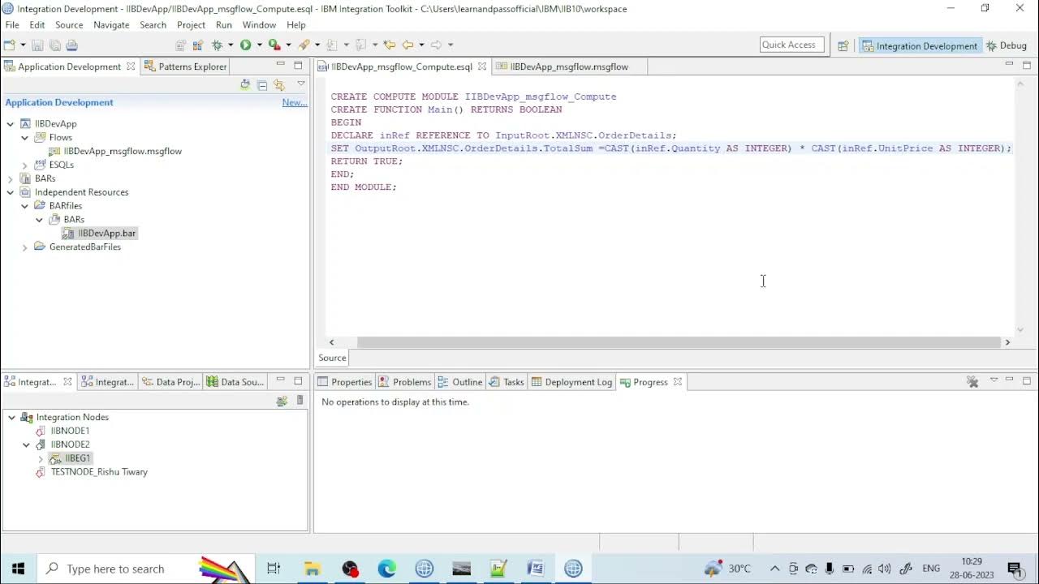Click the Collapse All icon in Application Development

[x=262, y=85]
